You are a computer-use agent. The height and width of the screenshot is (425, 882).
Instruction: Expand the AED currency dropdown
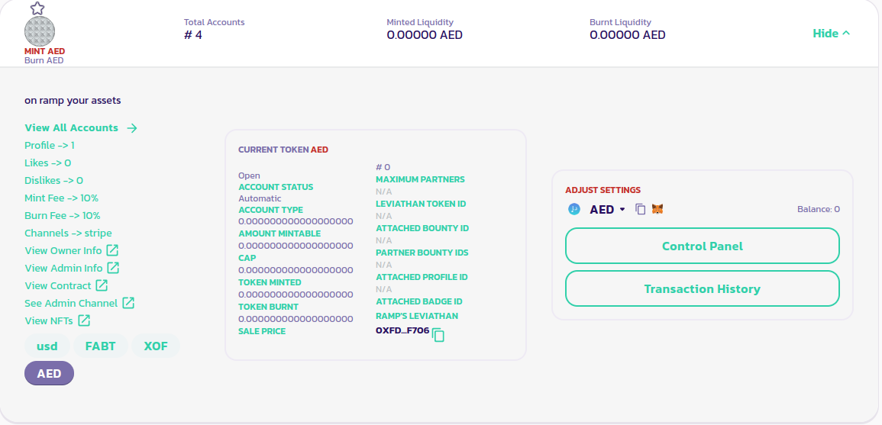[622, 210]
